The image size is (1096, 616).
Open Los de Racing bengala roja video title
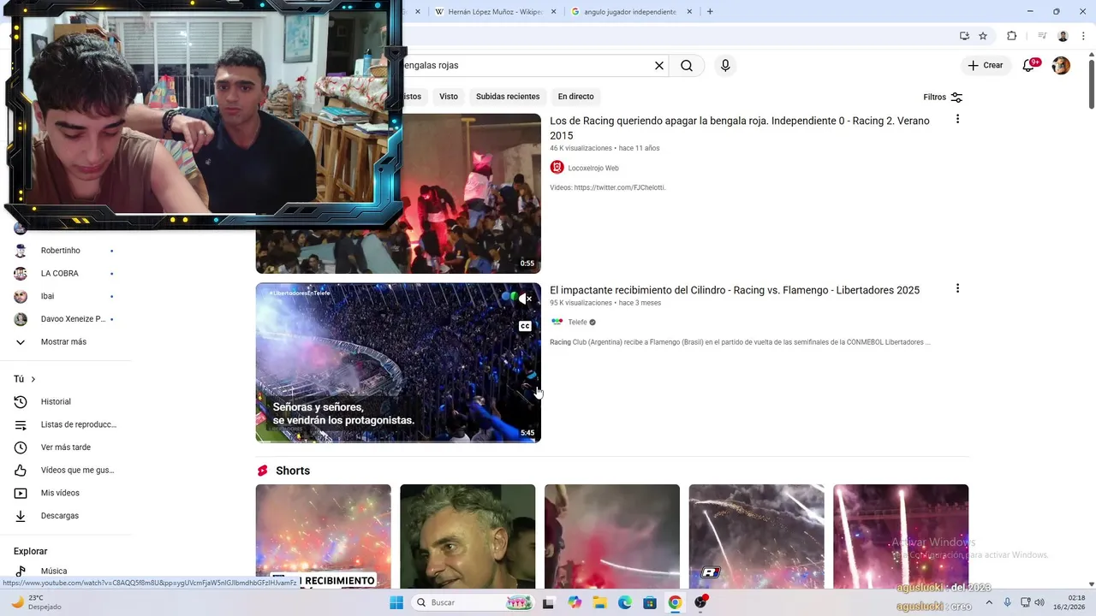click(x=739, y=128)
